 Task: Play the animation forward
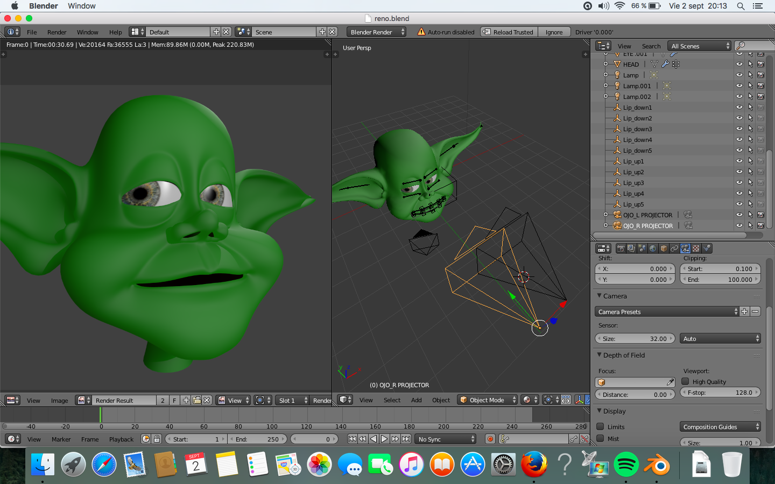(384, 439)
